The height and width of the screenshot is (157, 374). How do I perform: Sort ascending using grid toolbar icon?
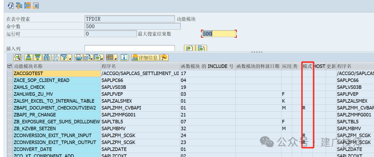point(28,57)
